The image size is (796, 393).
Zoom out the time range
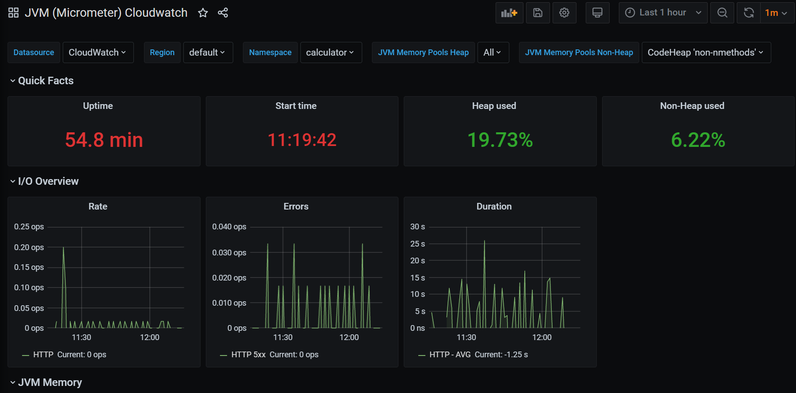722,13
